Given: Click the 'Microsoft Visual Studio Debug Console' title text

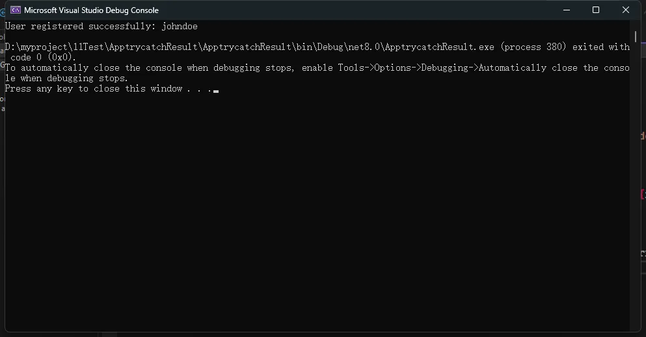Looking at the screenshot, I should click(92, 10).
